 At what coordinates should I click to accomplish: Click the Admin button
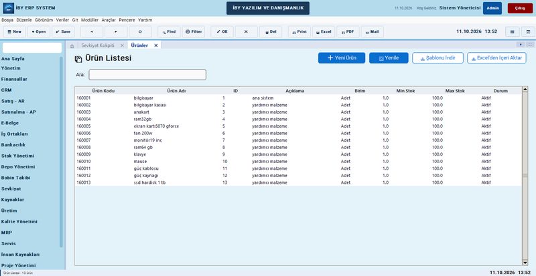point(492,8)
